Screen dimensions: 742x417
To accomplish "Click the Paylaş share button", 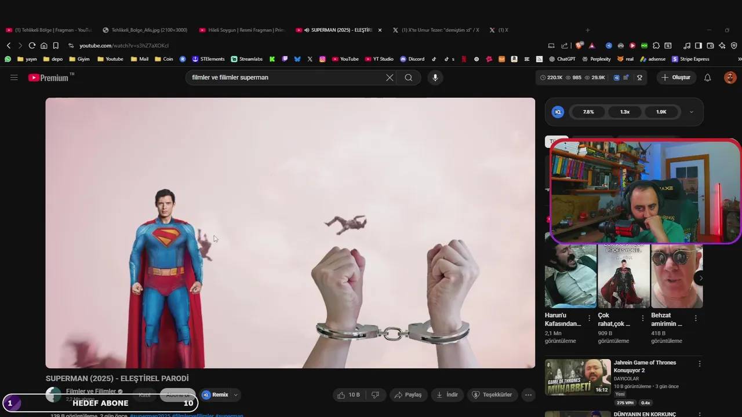I will (408, 395).
